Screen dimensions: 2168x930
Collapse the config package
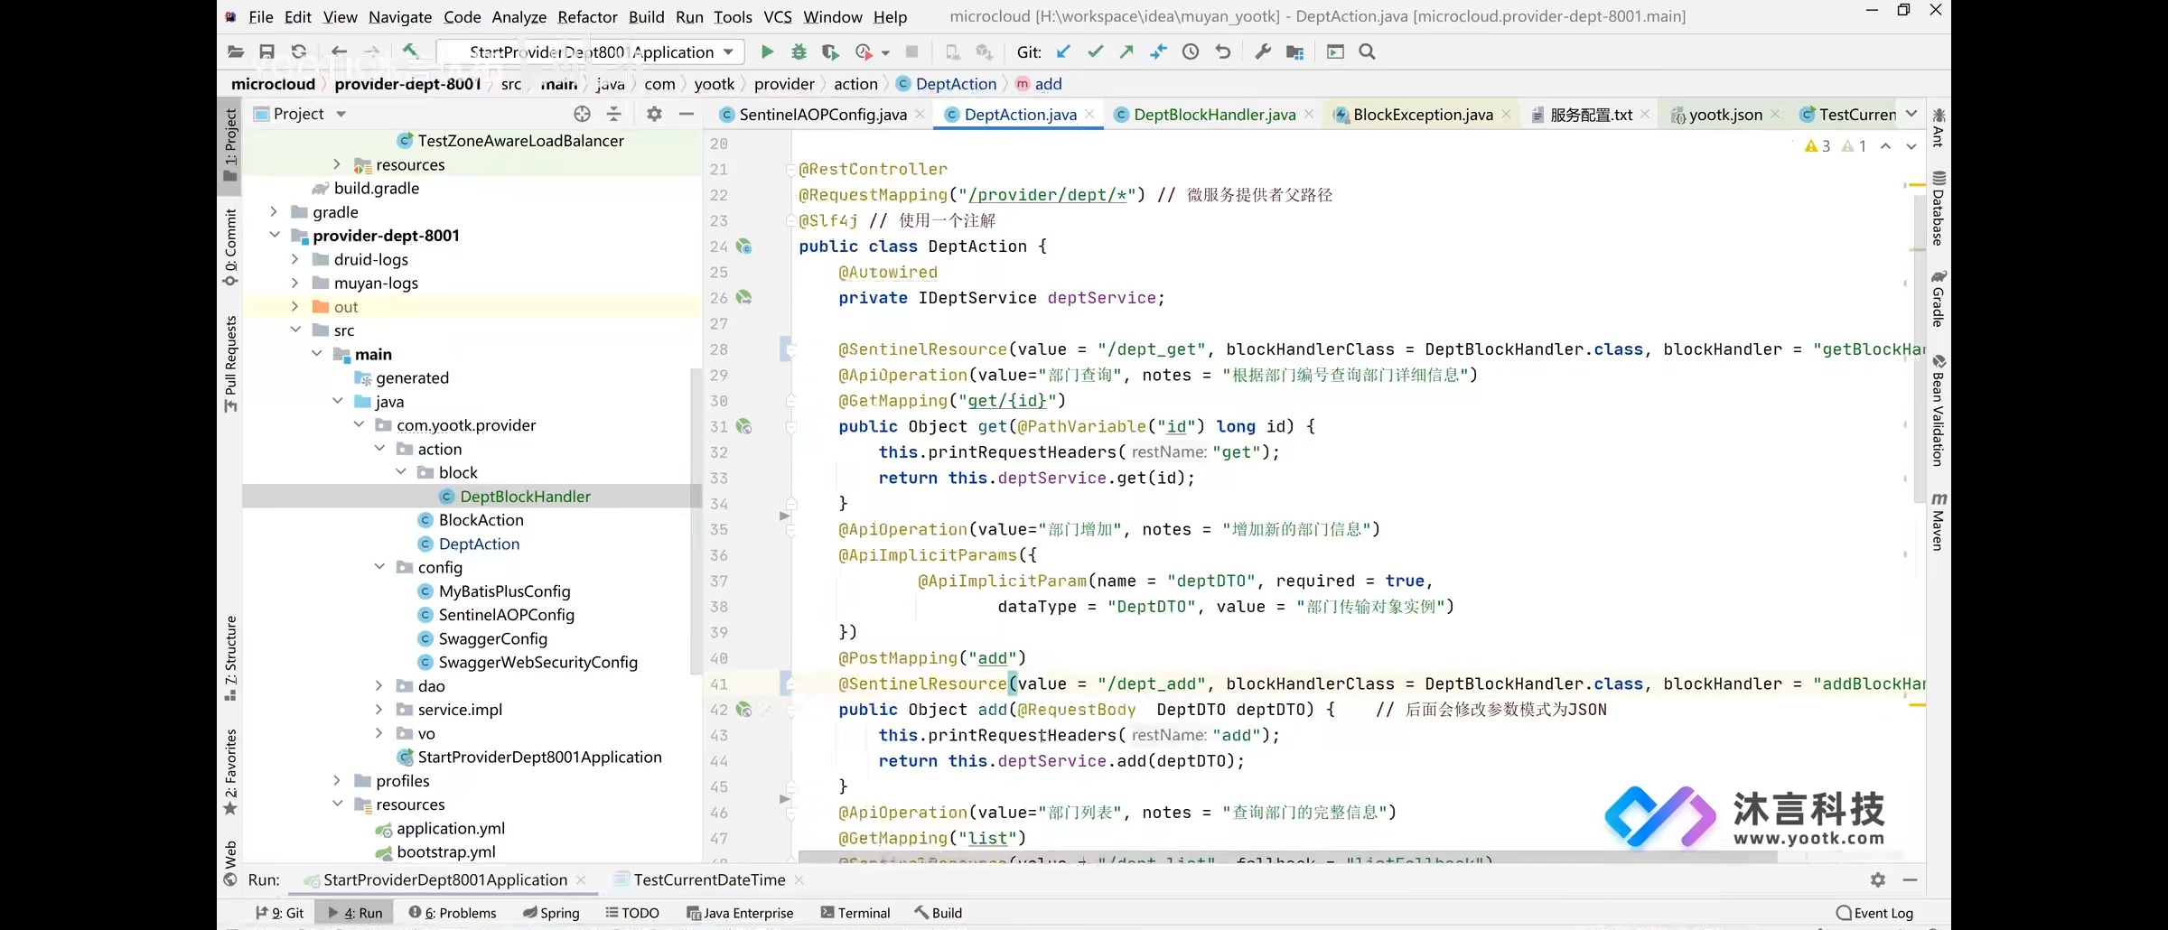379,567
